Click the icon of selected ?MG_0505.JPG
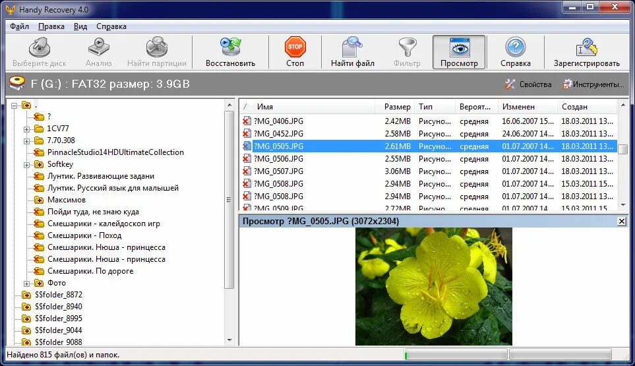 point(247,146)
